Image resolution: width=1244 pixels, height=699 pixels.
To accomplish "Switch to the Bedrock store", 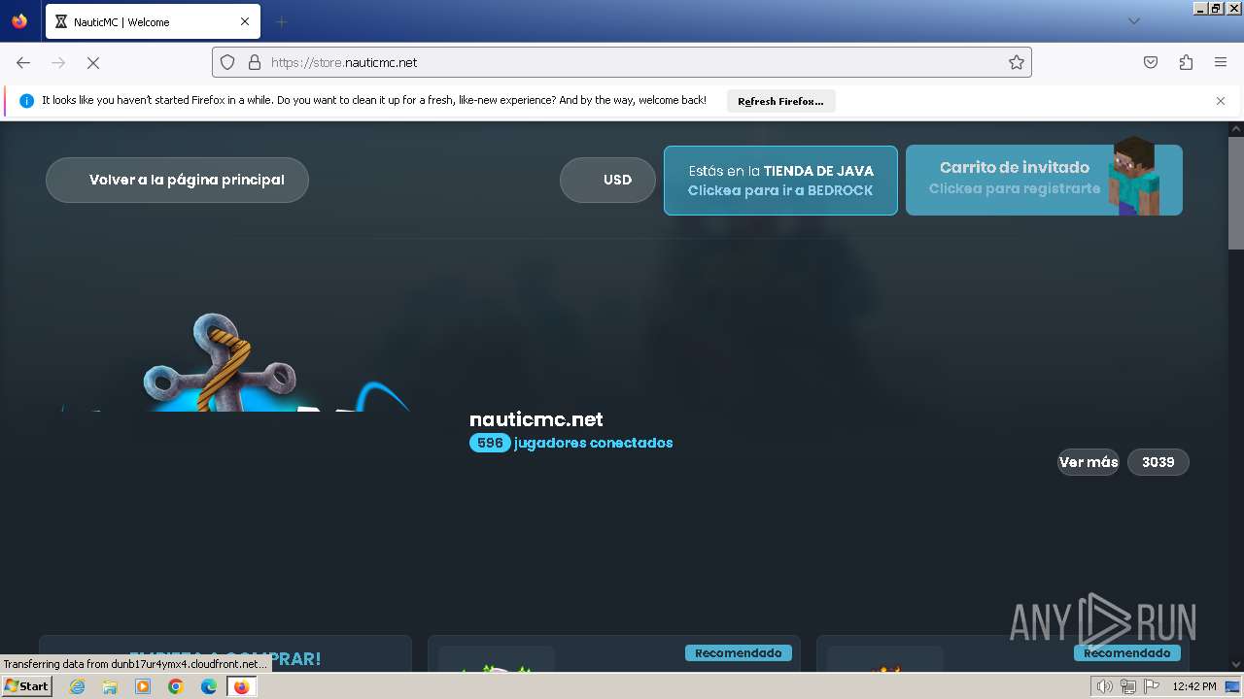I will click(x=780, y=181).
